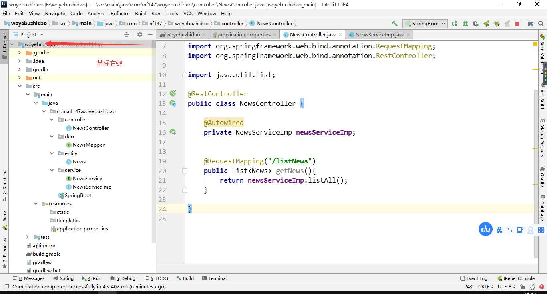The height and width of the screenshot is (294, 547).
Task: Stop the running application
Action: 517,24
